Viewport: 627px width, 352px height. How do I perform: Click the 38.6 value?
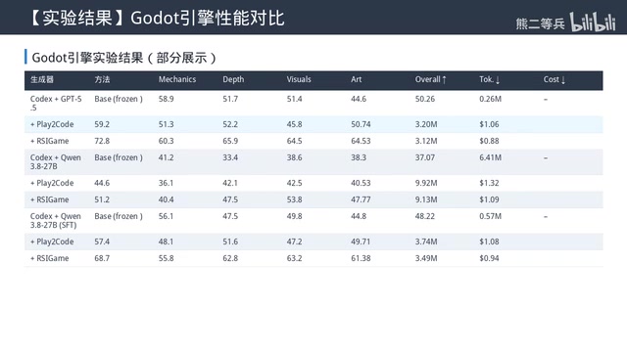point(294,157)
